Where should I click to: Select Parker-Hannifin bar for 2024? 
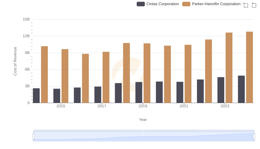(249, 67)
